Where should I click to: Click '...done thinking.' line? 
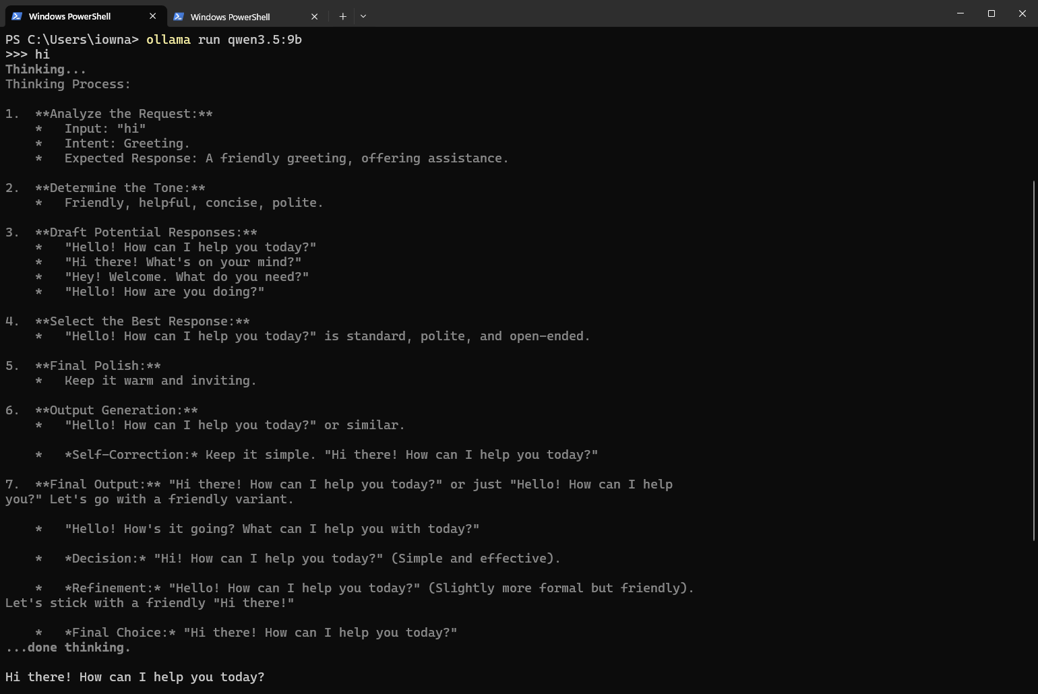(68, 648)
